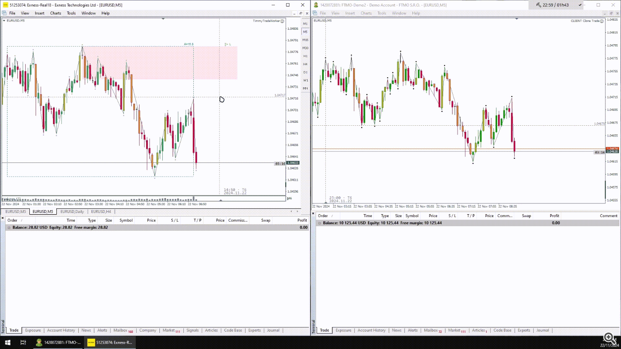Click the screen magnifier icon near the clock
621x349 pixels.
[x=609, y=337]
